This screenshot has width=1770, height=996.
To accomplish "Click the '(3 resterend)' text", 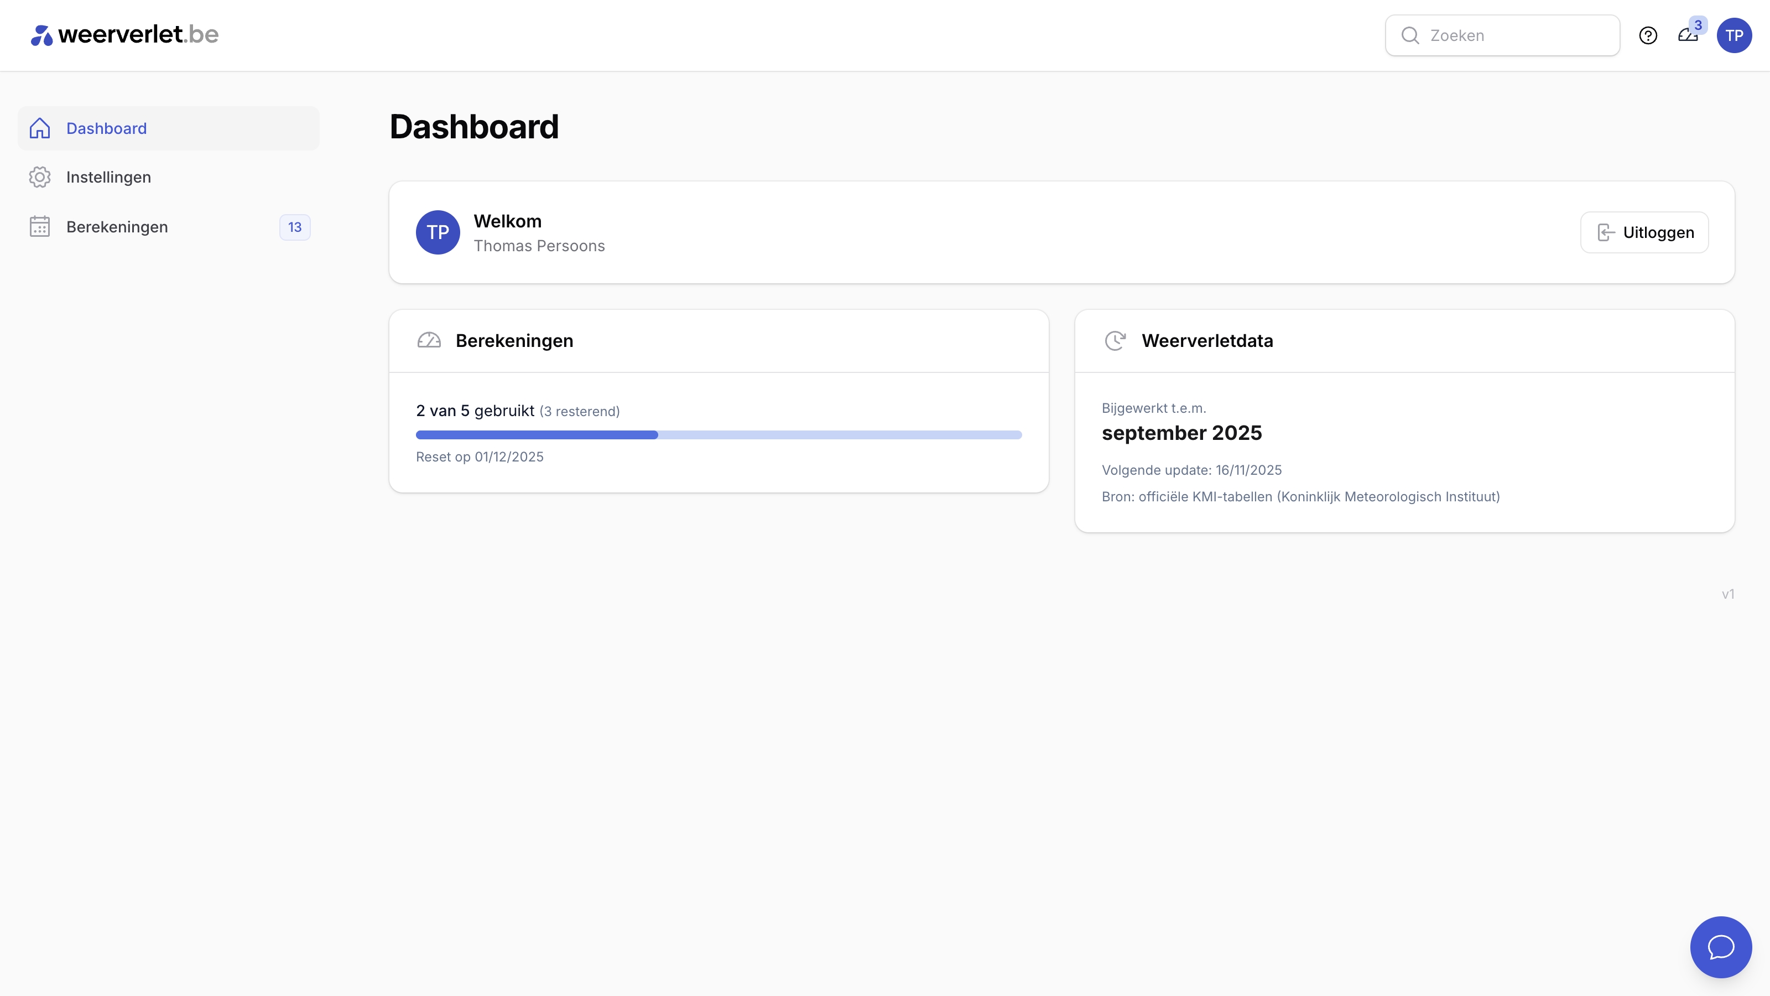I will point(579,412).
